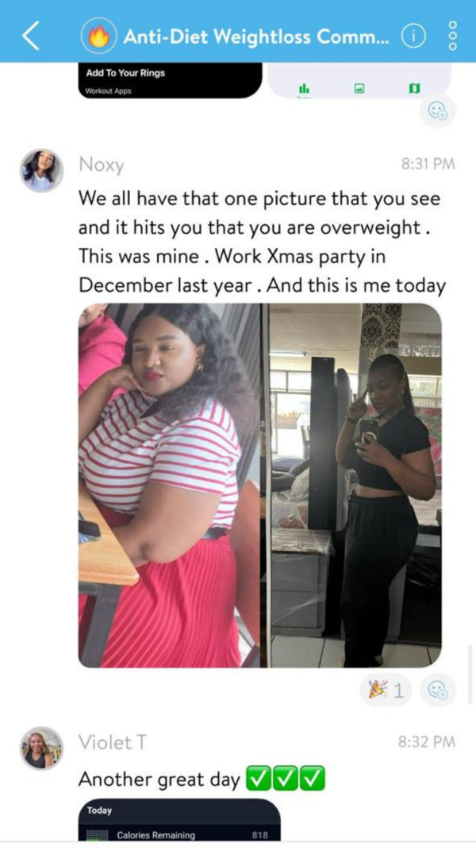Image resolution: width=476 pixels, height=848 pixels.
Task: Open Noxy's profile avatar
Action: point(41,170)
